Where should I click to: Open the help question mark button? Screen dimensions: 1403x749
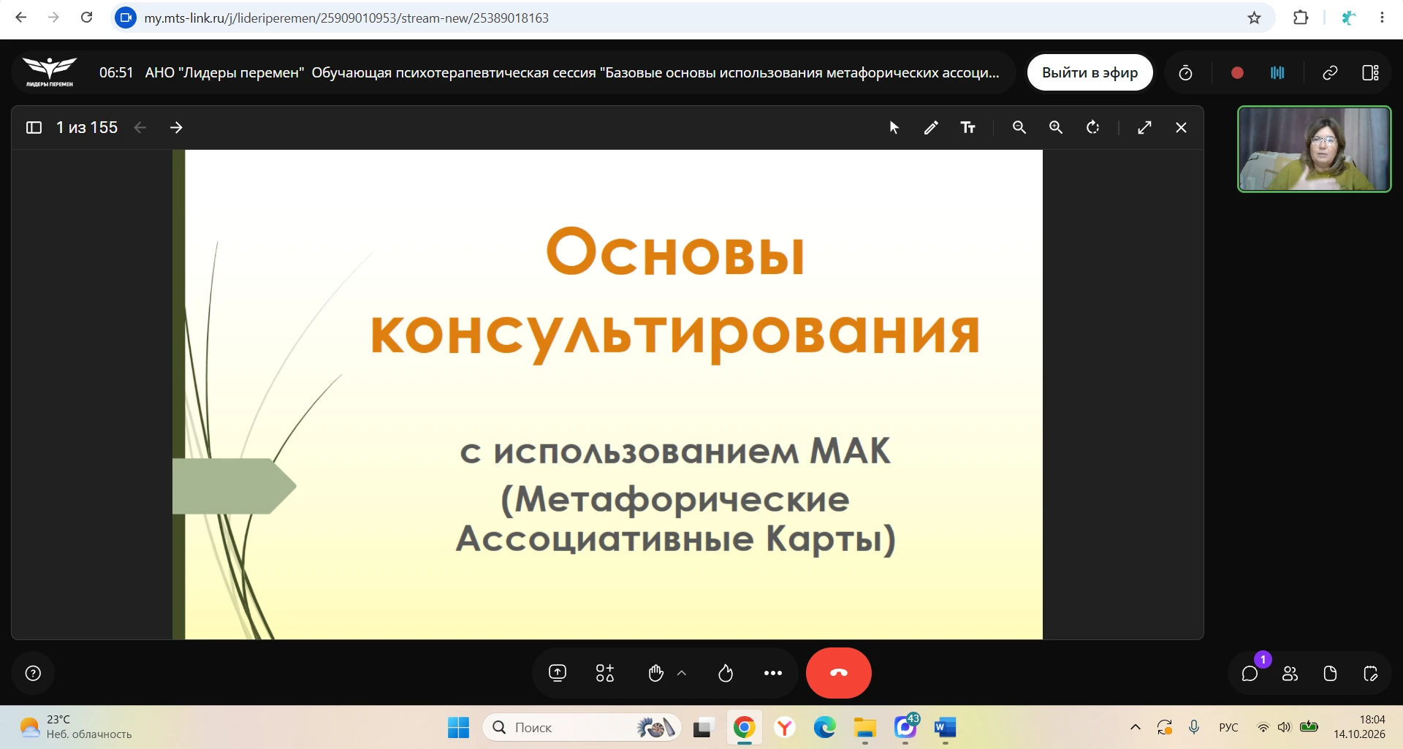point(33,673)
